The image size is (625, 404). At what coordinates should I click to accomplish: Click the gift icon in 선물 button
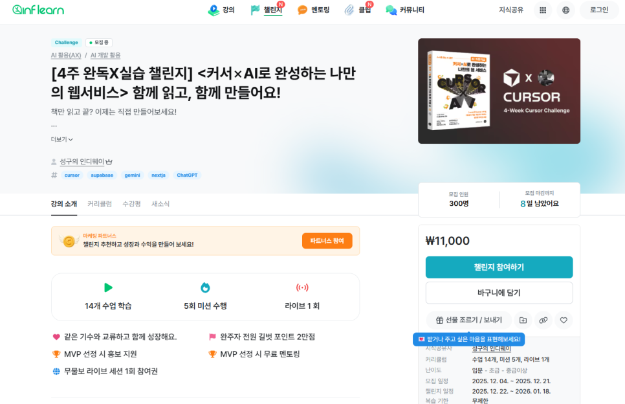pyautogui.click(x=439, y=320)
